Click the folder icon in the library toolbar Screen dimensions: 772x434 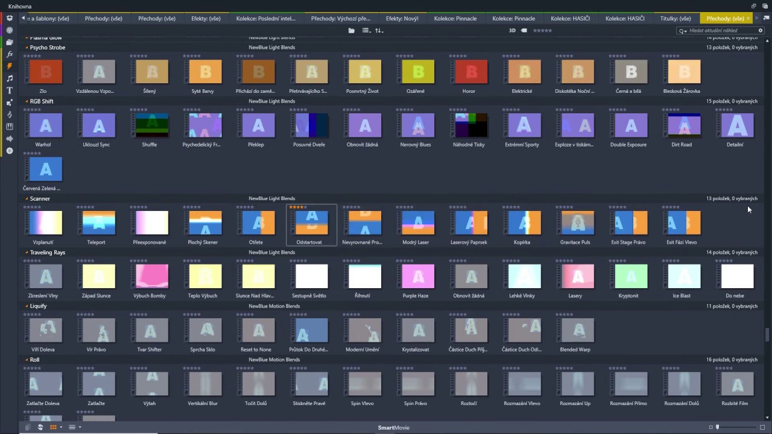coord(352,30)
